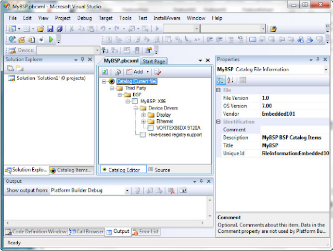Check the Hive-based registry support checkbox
333x251 pixels.
tap(143, 135)
